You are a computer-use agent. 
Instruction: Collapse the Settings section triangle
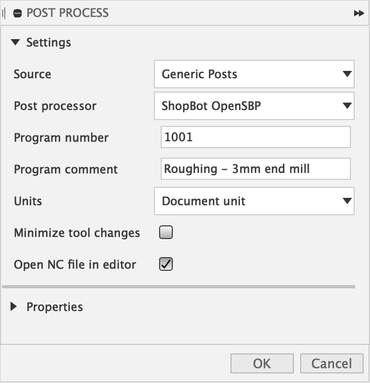coord(15,42)
